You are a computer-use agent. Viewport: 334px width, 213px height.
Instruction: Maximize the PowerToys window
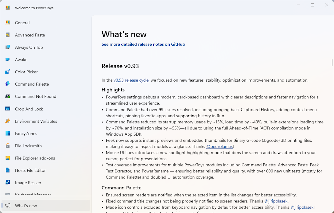click(x=313, y=5)
